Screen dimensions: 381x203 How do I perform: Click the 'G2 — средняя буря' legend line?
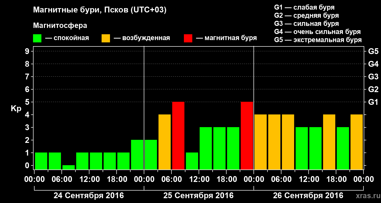coord(307,15)
